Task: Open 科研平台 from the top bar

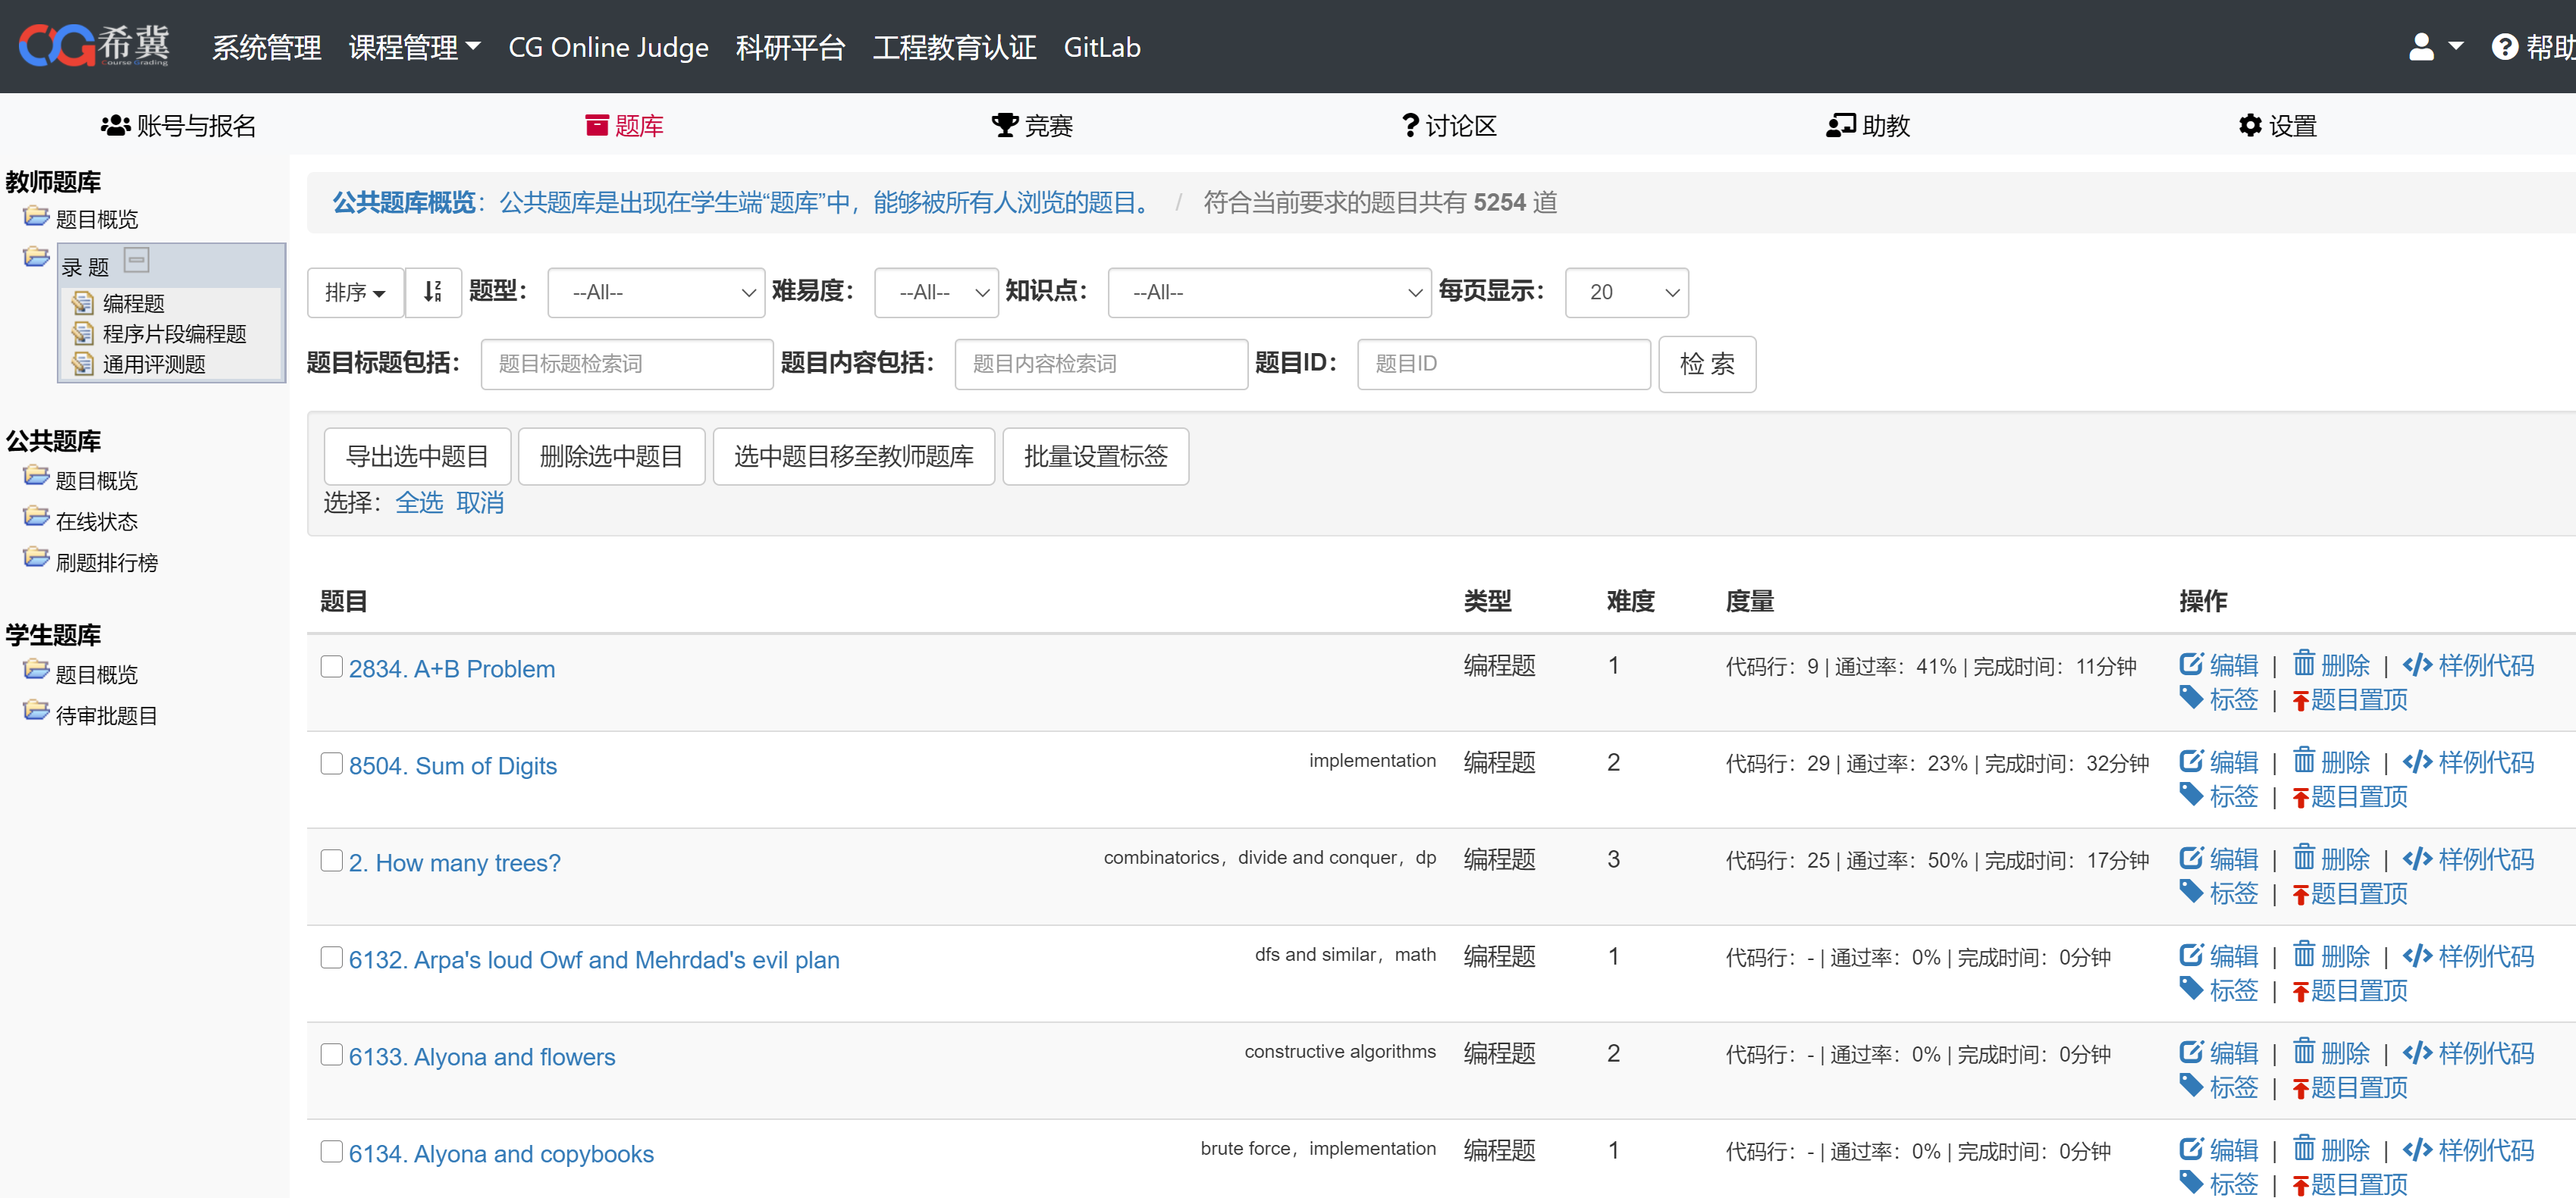Action: click(x=790, y=47)
